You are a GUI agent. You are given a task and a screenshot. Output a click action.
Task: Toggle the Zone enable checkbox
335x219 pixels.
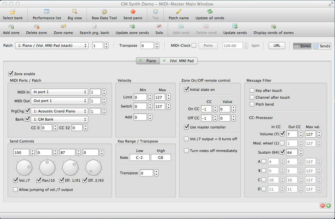point(10,74)
